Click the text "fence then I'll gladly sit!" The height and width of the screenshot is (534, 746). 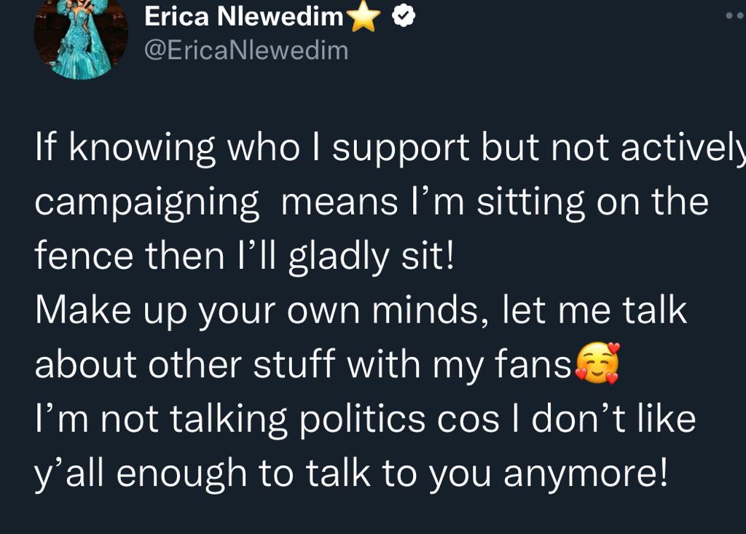point(245,257)
